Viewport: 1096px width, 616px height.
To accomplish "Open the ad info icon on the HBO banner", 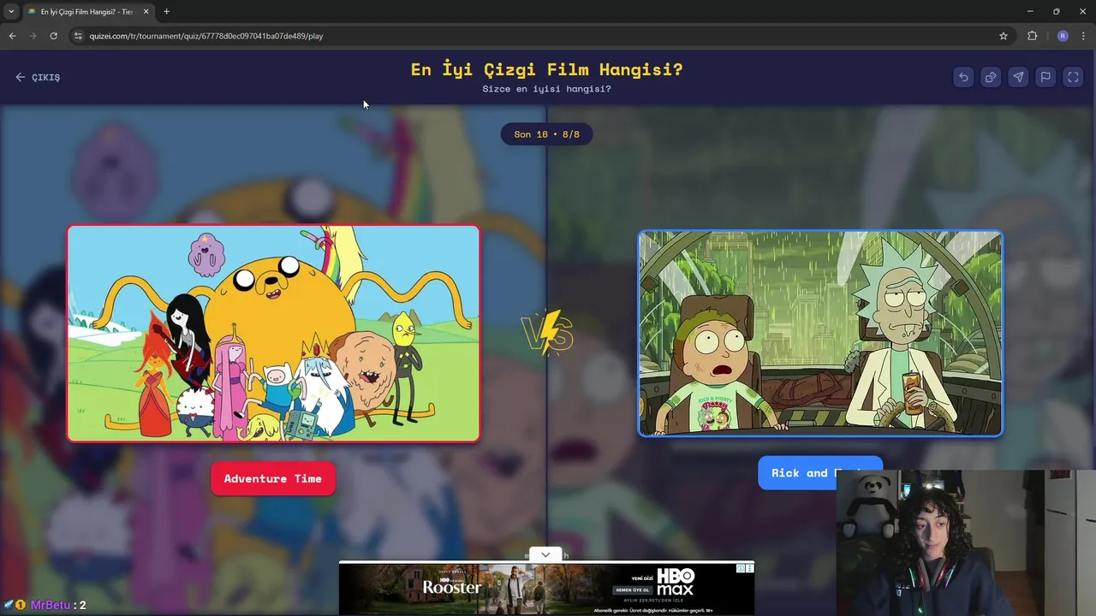I will coord(742,566).
